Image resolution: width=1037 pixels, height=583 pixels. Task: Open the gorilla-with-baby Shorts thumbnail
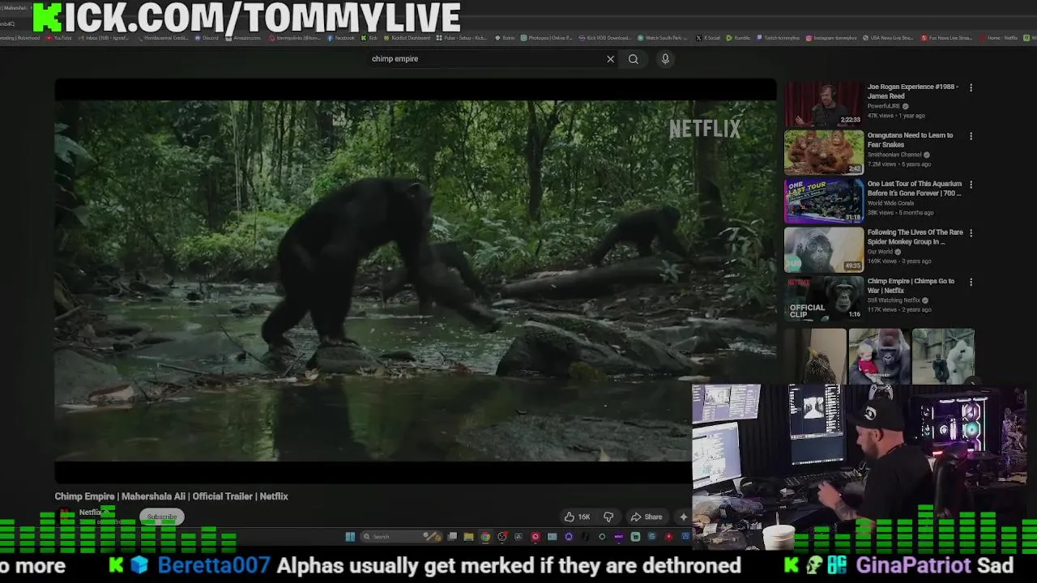tap(879, 356)
